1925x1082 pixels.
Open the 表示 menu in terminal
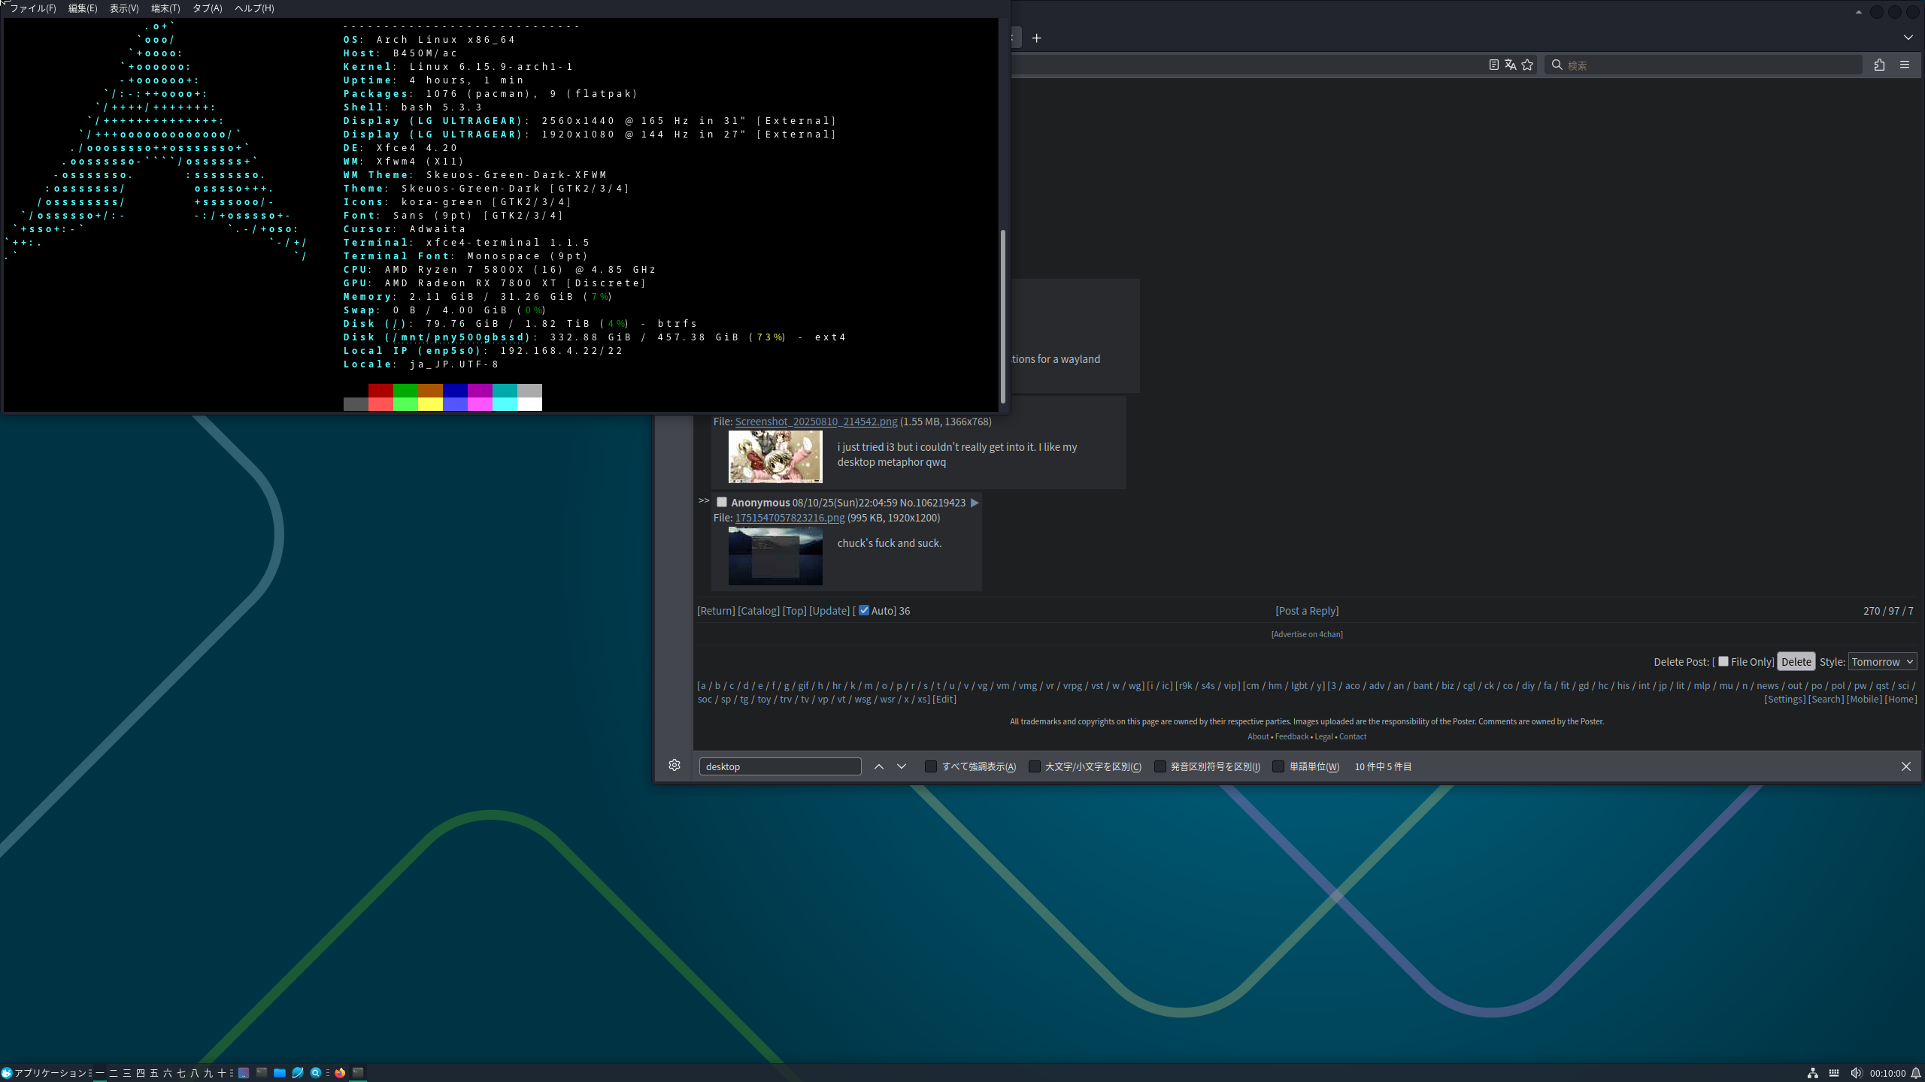pyautogui.click(x=124, y=8)
